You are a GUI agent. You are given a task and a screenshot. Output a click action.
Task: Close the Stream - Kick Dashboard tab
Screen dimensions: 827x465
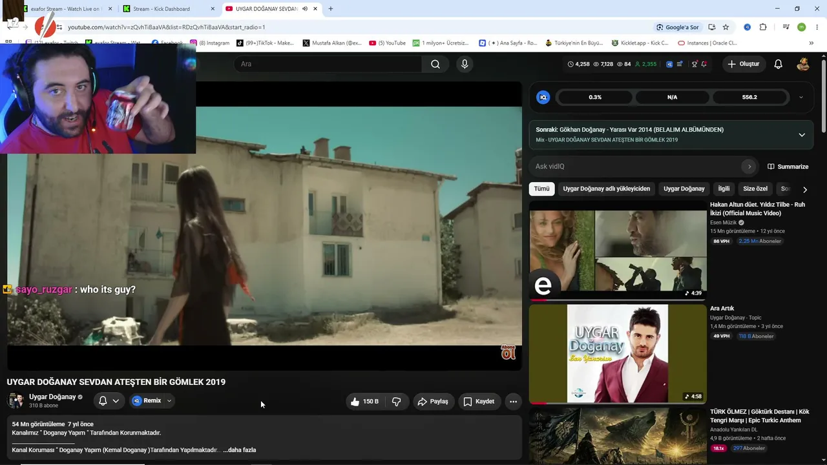pos(213,9)
